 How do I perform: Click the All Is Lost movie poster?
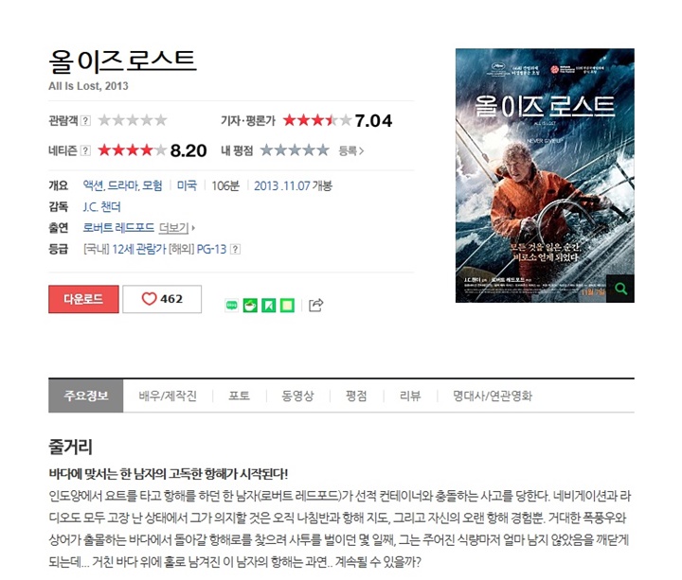545,176
